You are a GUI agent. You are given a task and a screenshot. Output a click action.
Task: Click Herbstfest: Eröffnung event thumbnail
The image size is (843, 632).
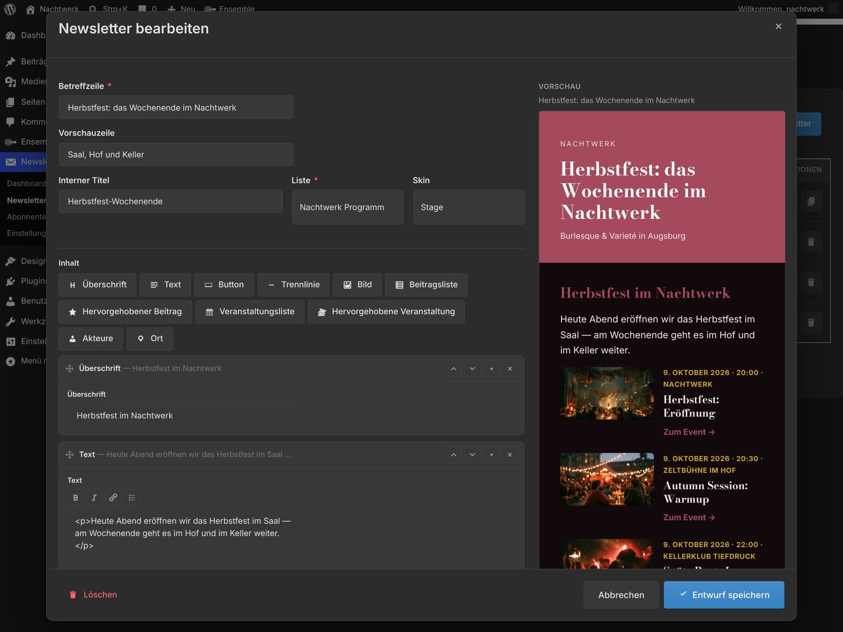click(607, 393)
